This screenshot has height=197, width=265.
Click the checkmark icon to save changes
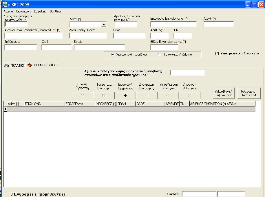[168, 95]
